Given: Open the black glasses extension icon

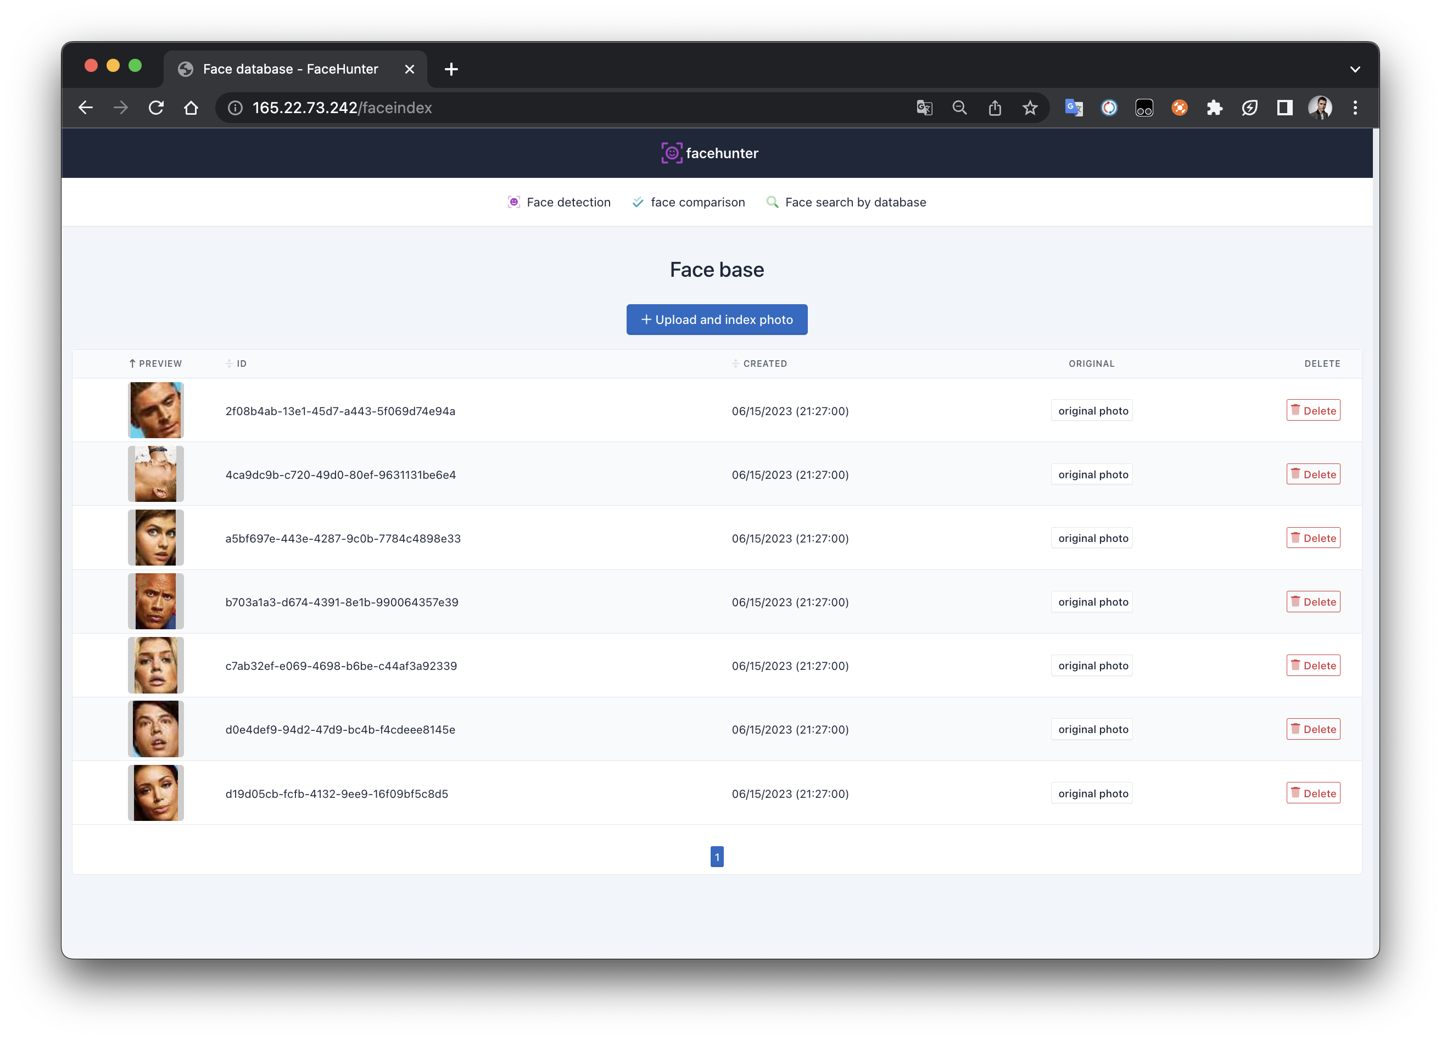Looking at the screenshot, I should point(1144,108).
